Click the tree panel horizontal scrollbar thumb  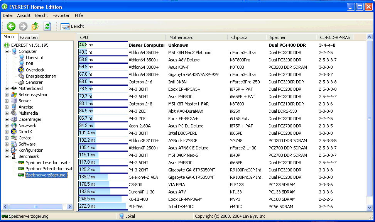[36, 207]
